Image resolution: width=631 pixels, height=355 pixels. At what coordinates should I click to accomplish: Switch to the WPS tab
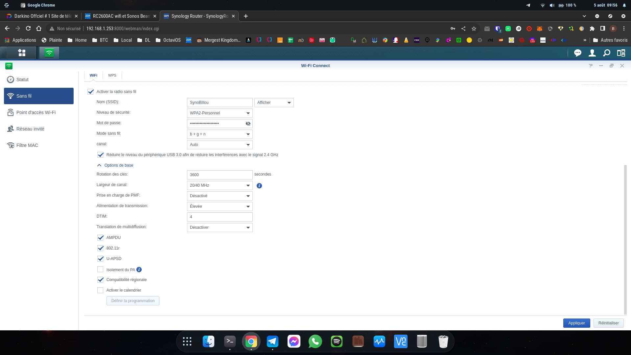pos(112,75)
